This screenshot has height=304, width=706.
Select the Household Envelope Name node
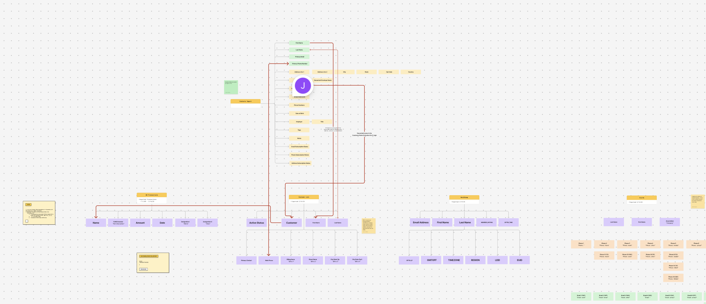323,80
